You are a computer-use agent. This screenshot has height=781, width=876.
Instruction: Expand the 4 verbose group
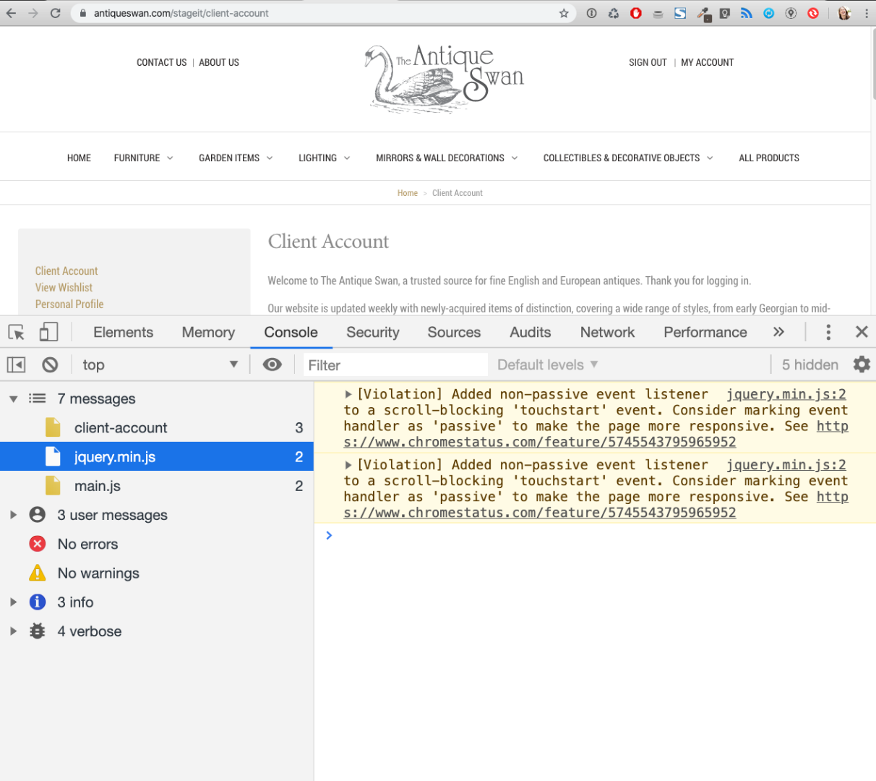coord(13,631)
